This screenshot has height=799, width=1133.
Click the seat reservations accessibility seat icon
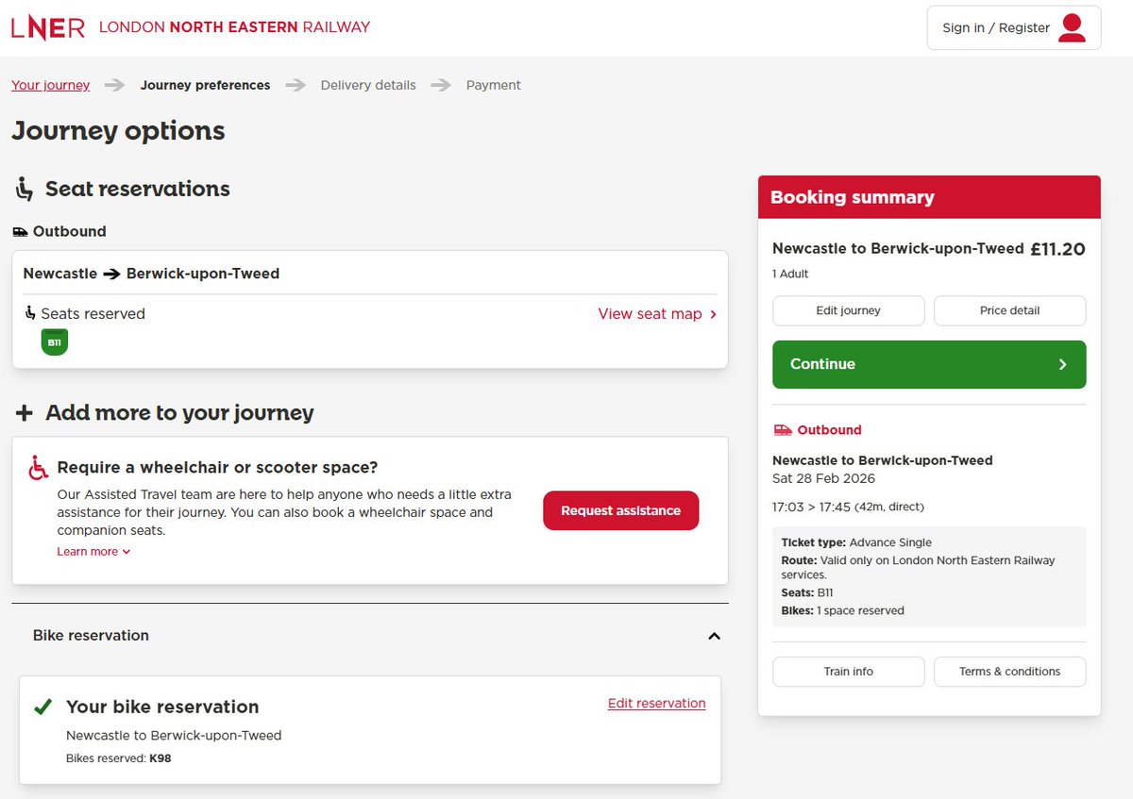tap(25, 189)
